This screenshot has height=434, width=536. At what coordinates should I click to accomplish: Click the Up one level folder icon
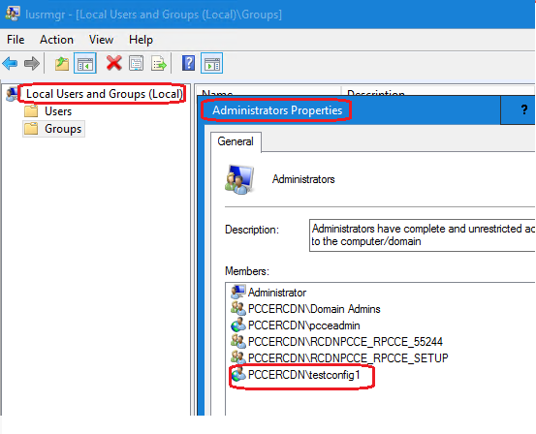pos(62,64)
